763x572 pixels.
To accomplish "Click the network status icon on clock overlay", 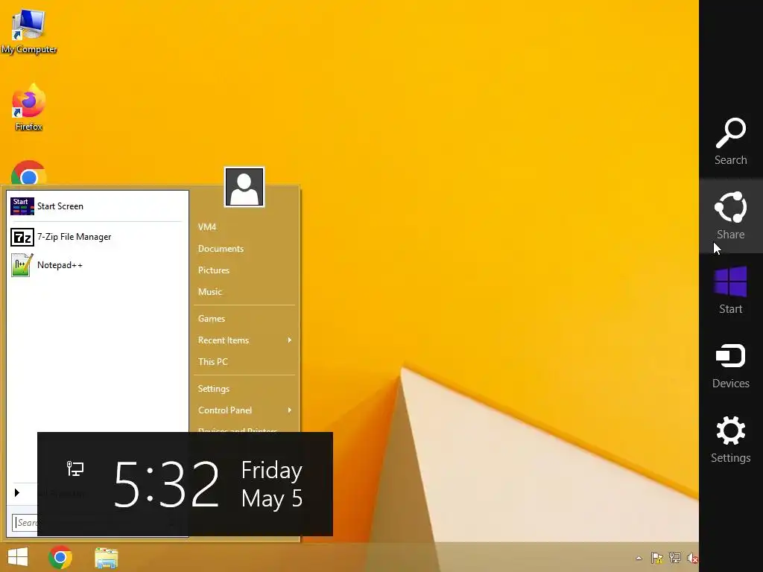I will tap(75, 468).
